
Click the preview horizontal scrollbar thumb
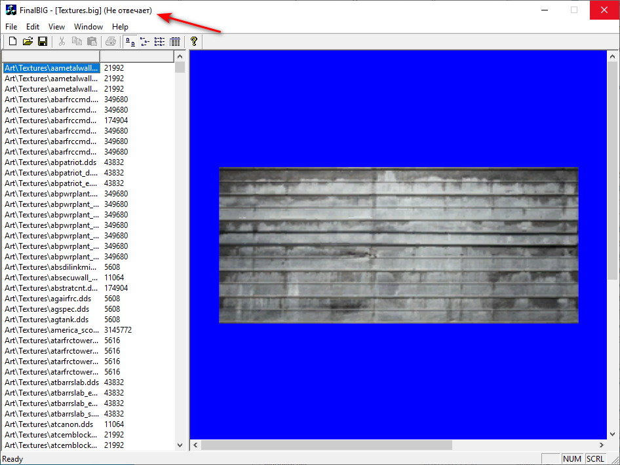click(x=326, y=445)
